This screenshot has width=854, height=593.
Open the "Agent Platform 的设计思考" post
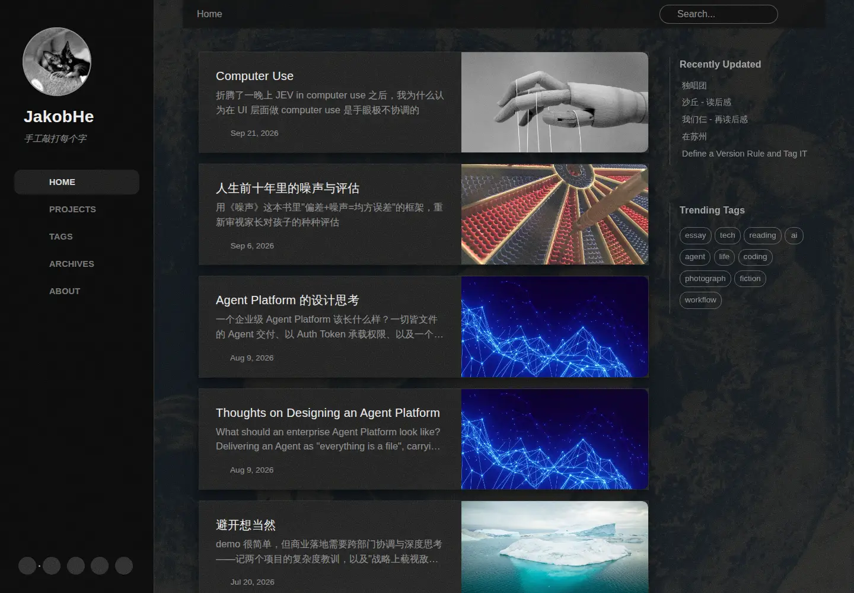(287, 300)
